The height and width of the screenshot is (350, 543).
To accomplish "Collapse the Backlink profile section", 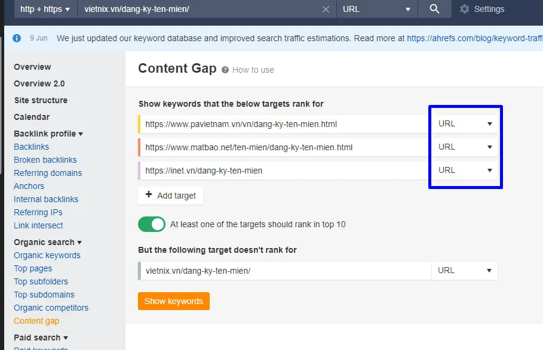I will coord(48,134).
